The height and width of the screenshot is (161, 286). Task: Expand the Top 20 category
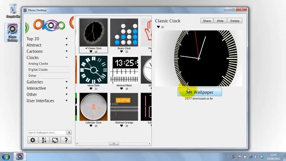[x=67, y=38]
